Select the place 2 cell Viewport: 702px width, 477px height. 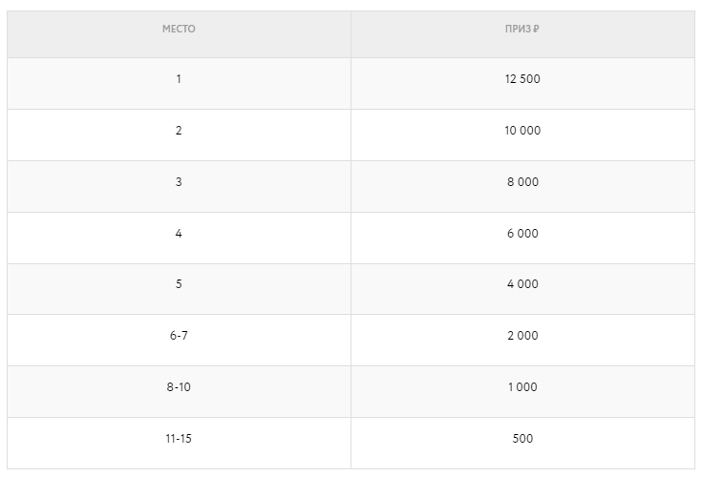[x=179, y=131]
